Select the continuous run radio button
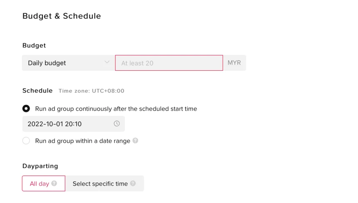The image size is (358, 203). [x=26, y=109]
